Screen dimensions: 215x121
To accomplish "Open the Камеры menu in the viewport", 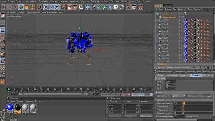I will pos(21,12).
